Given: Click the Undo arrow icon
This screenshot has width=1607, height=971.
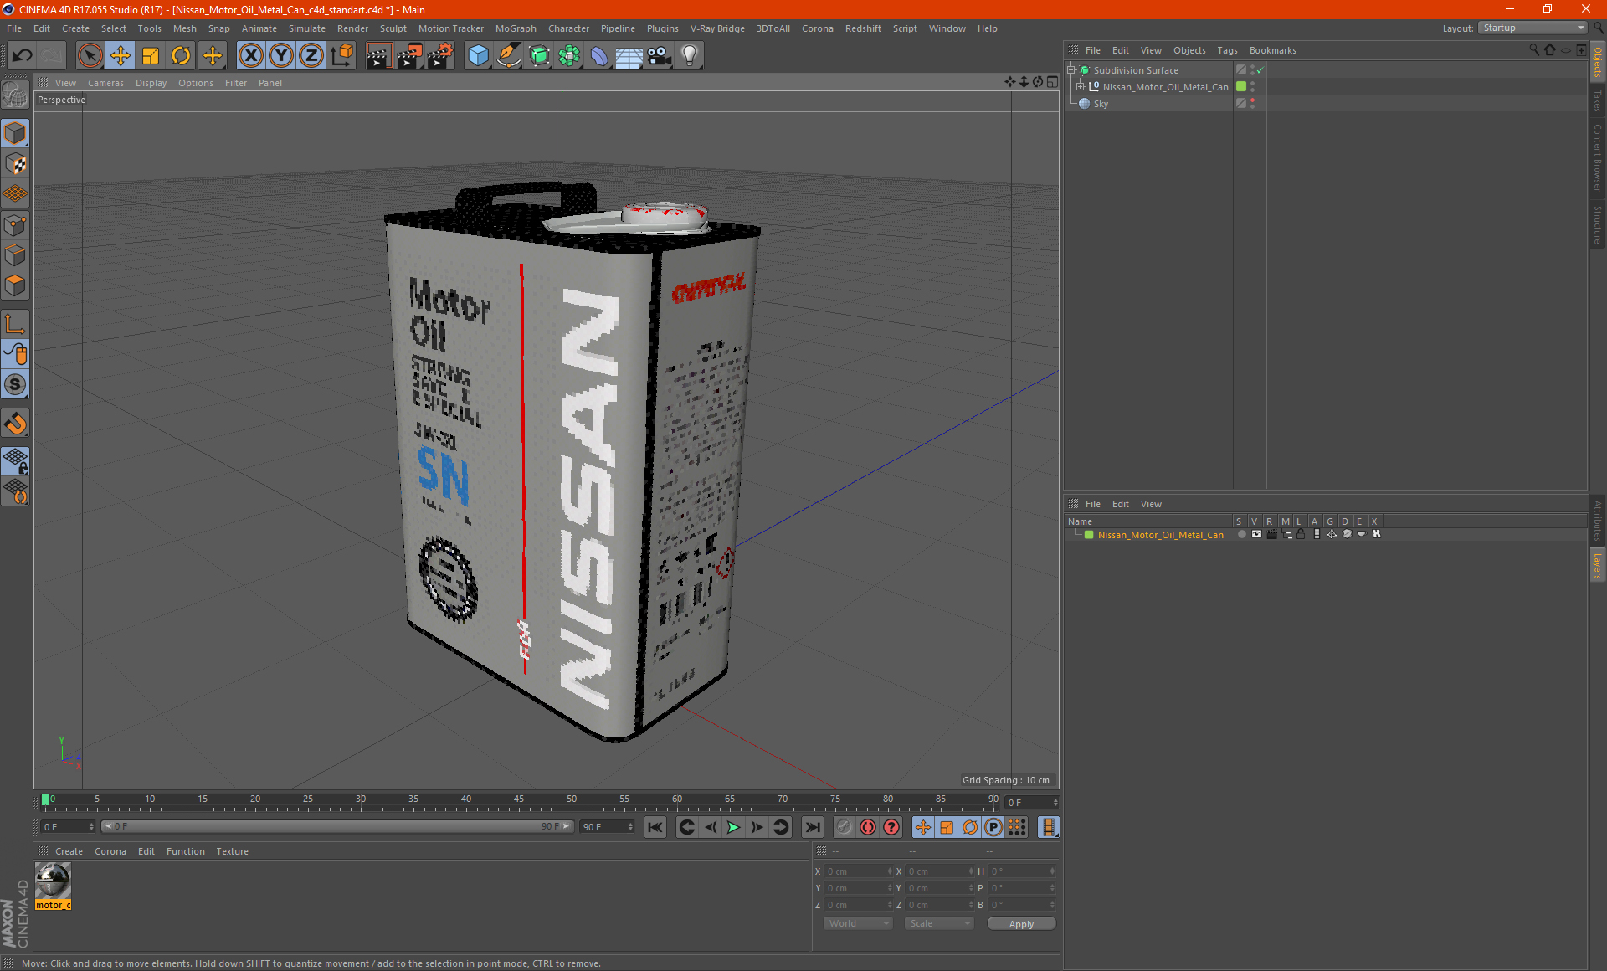Looking at the screenshot, I should pos(23,56).
